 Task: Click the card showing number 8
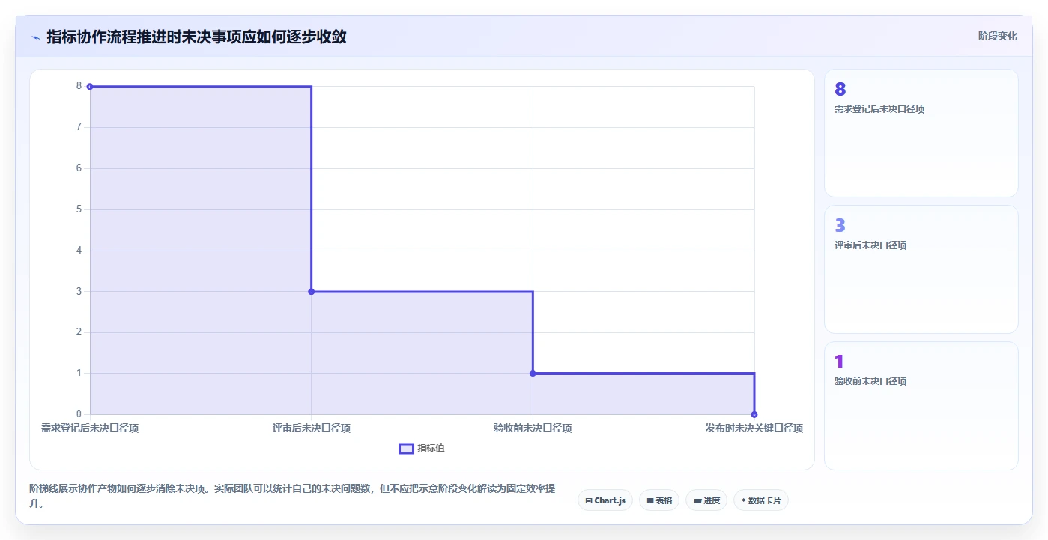(x=921, y=133)
